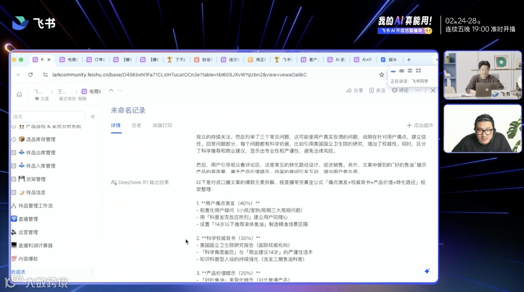Open site settings icon in address bar

(46, 75)
